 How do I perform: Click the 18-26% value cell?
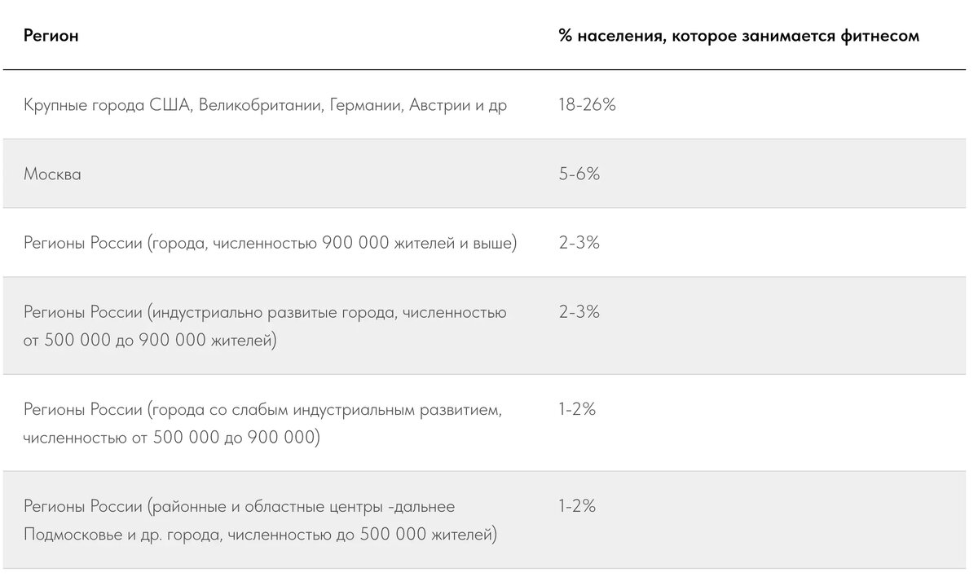(587, 105)
